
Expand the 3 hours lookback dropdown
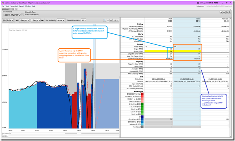24,20
